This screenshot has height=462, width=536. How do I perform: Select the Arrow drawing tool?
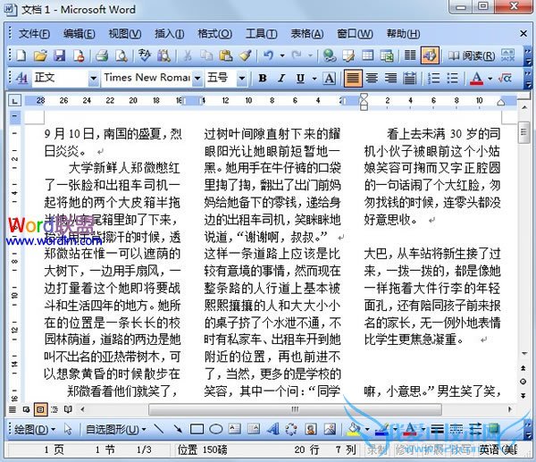tap(178, 429)
